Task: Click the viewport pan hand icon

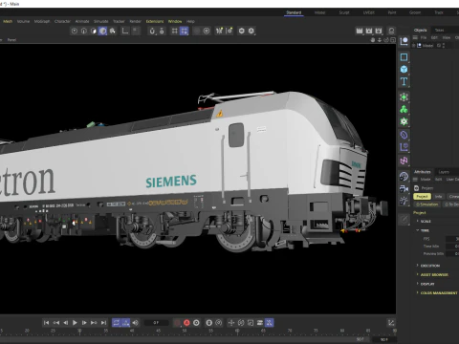Action: point(373,40)
